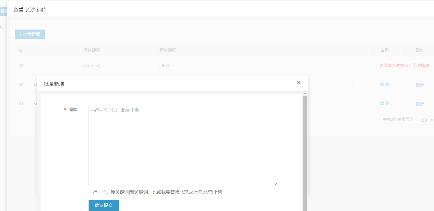The width and height of the screenshot is (434, 211).
Task: Close the 批量新增 dialog with X
Action: point(299,83)
